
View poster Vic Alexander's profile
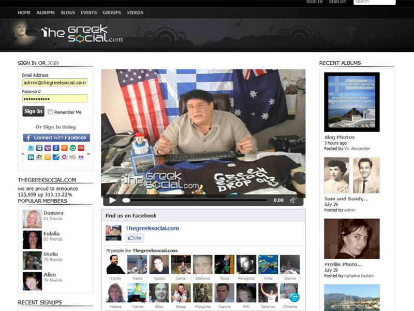[x=357, y=149]
